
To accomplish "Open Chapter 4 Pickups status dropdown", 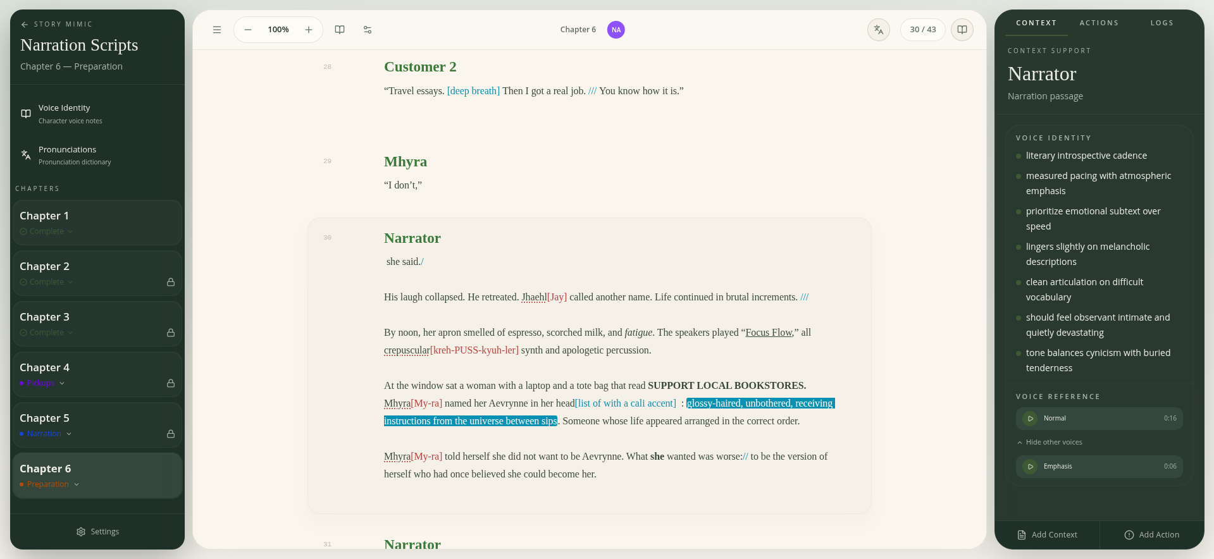I will [42, 383].
